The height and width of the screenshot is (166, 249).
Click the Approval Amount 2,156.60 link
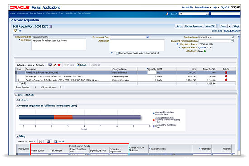click(x=202, y=47)
